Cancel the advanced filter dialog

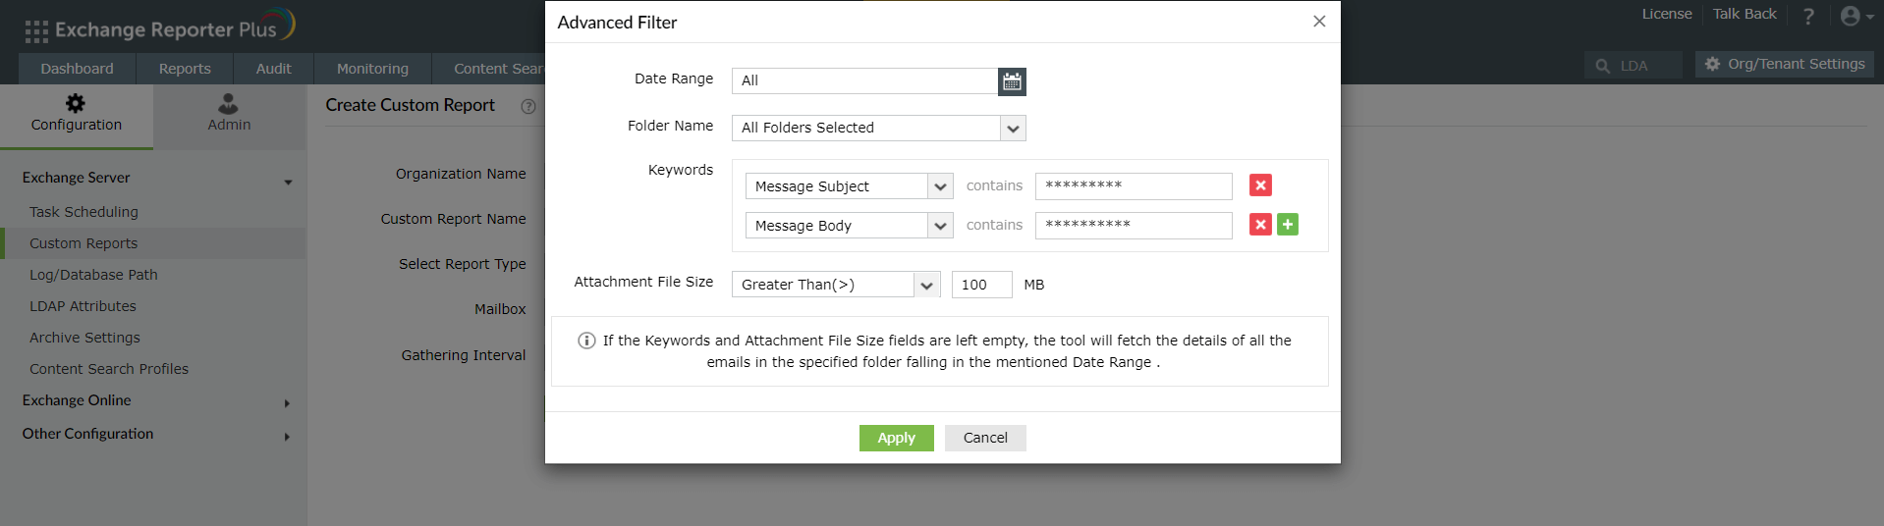985,438
